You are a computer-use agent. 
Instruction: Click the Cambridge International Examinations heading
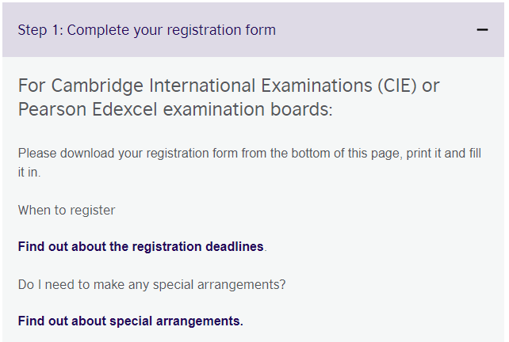[x=229, y=97]
